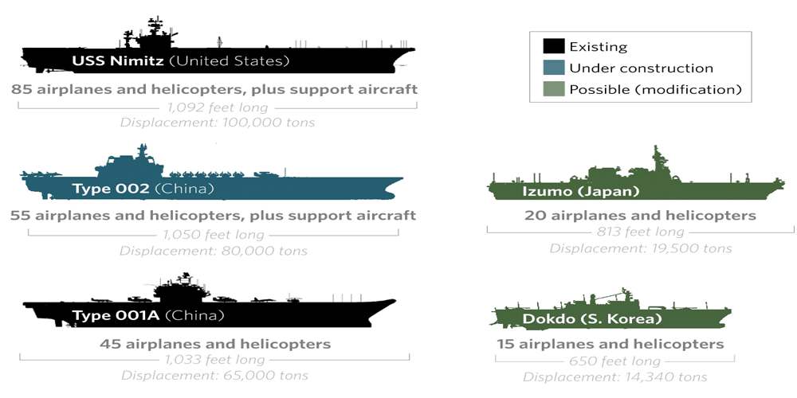Click the black Existing legend swatch
This screenshot has height=398, width=797.
point(553,47)
